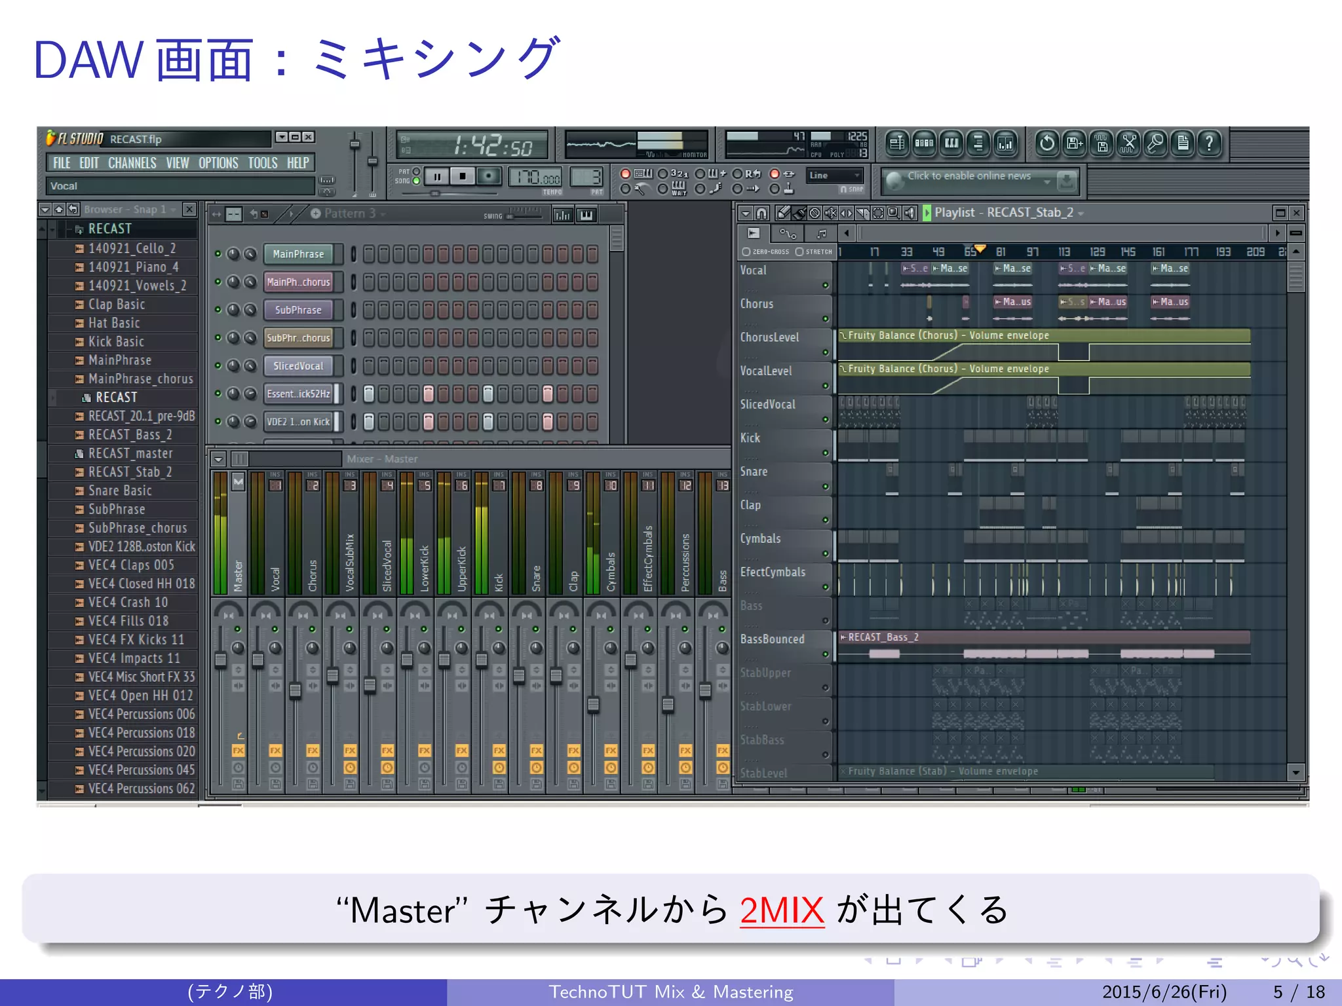
Task: Click the MainPhrase channel button
Action: 298,254
